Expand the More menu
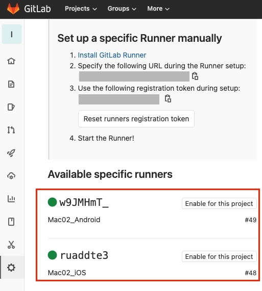Viewport: 262px width, 291px height. (x=158, y=9)
